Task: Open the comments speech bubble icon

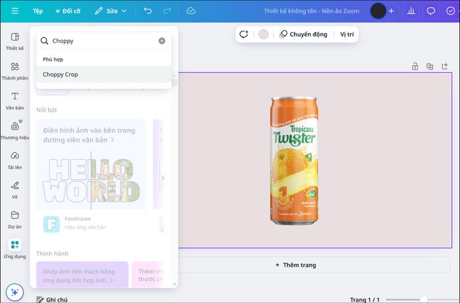Action: tap(430, 11)
